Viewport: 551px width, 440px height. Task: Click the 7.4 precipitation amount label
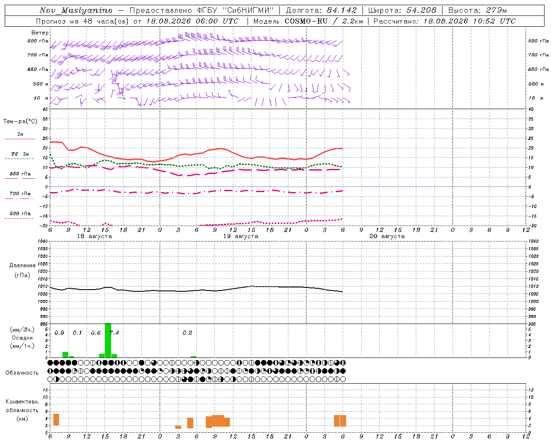click(114, 333)
